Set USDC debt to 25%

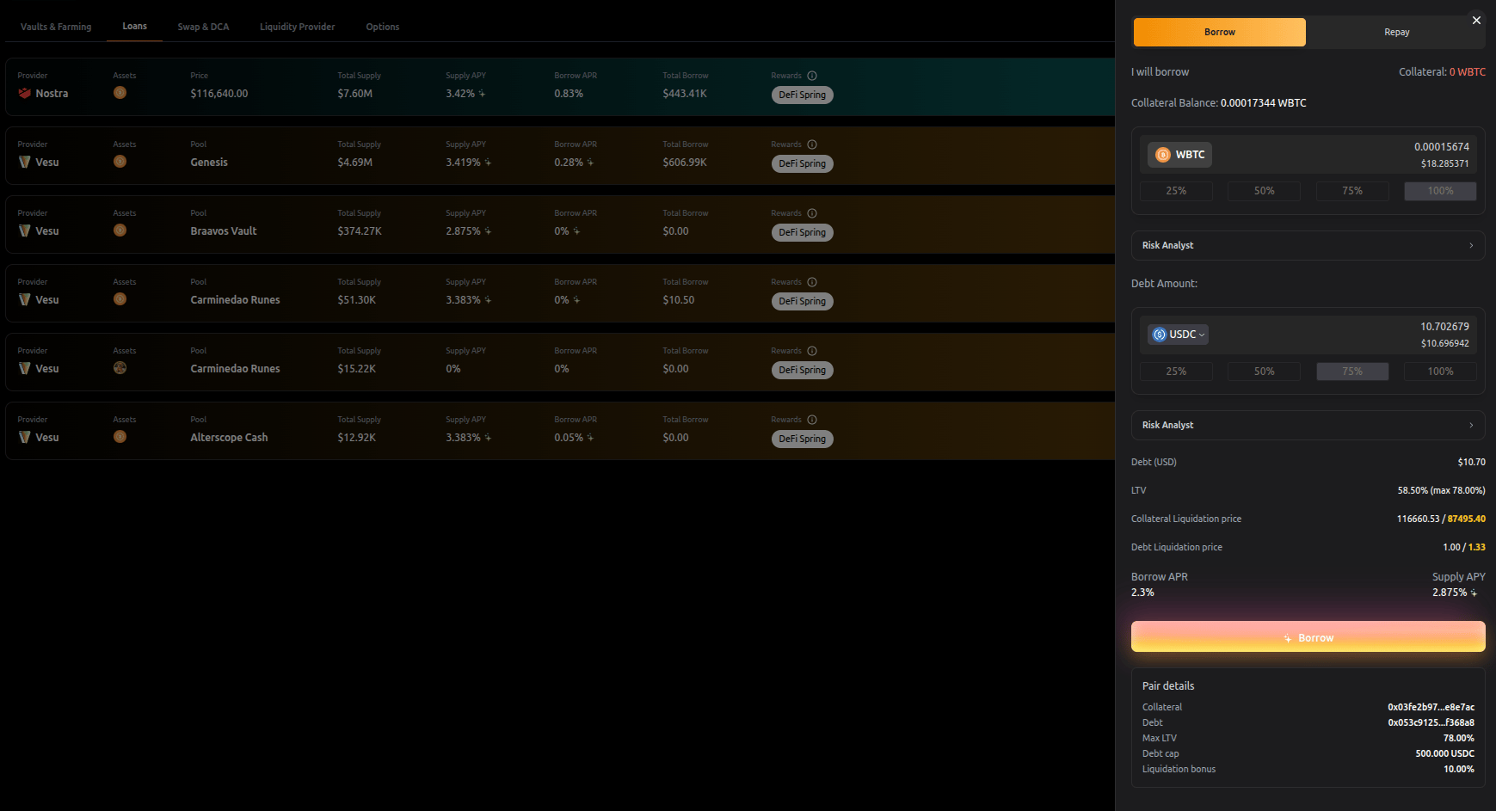[1176, 372]
